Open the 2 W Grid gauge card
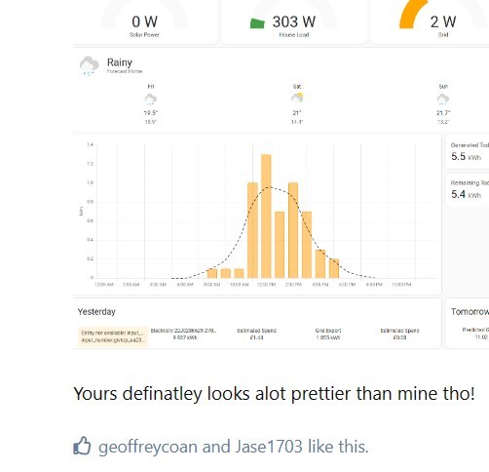Screen dimensions: 489x472 coord(431,21)
